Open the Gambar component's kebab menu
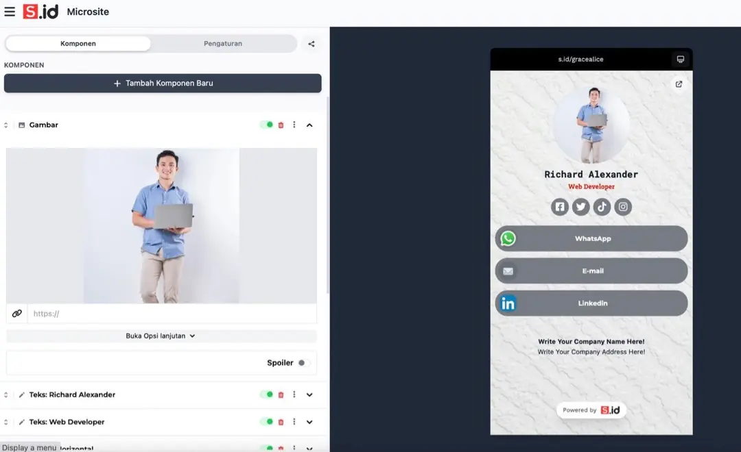This screenshot has width=741, height=452. [x=294, y=125]
